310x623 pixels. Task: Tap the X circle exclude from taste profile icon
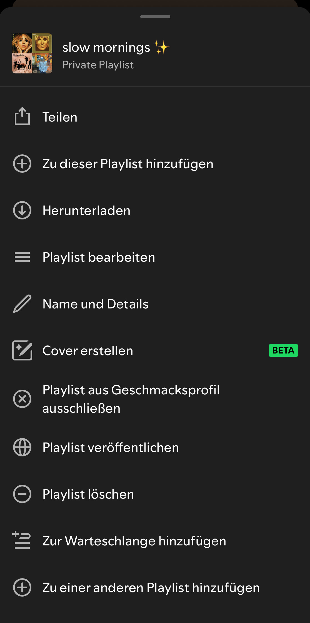(22, 399)
